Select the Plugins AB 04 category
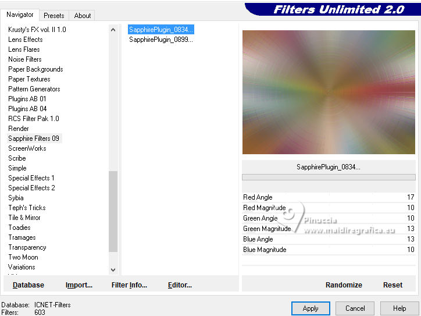The height and width of the screenshot is (316, 421). point(27,109)
